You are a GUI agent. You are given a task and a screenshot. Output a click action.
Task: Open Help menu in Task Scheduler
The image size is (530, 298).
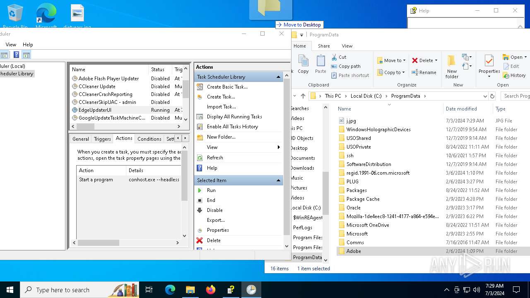point(28,45)
